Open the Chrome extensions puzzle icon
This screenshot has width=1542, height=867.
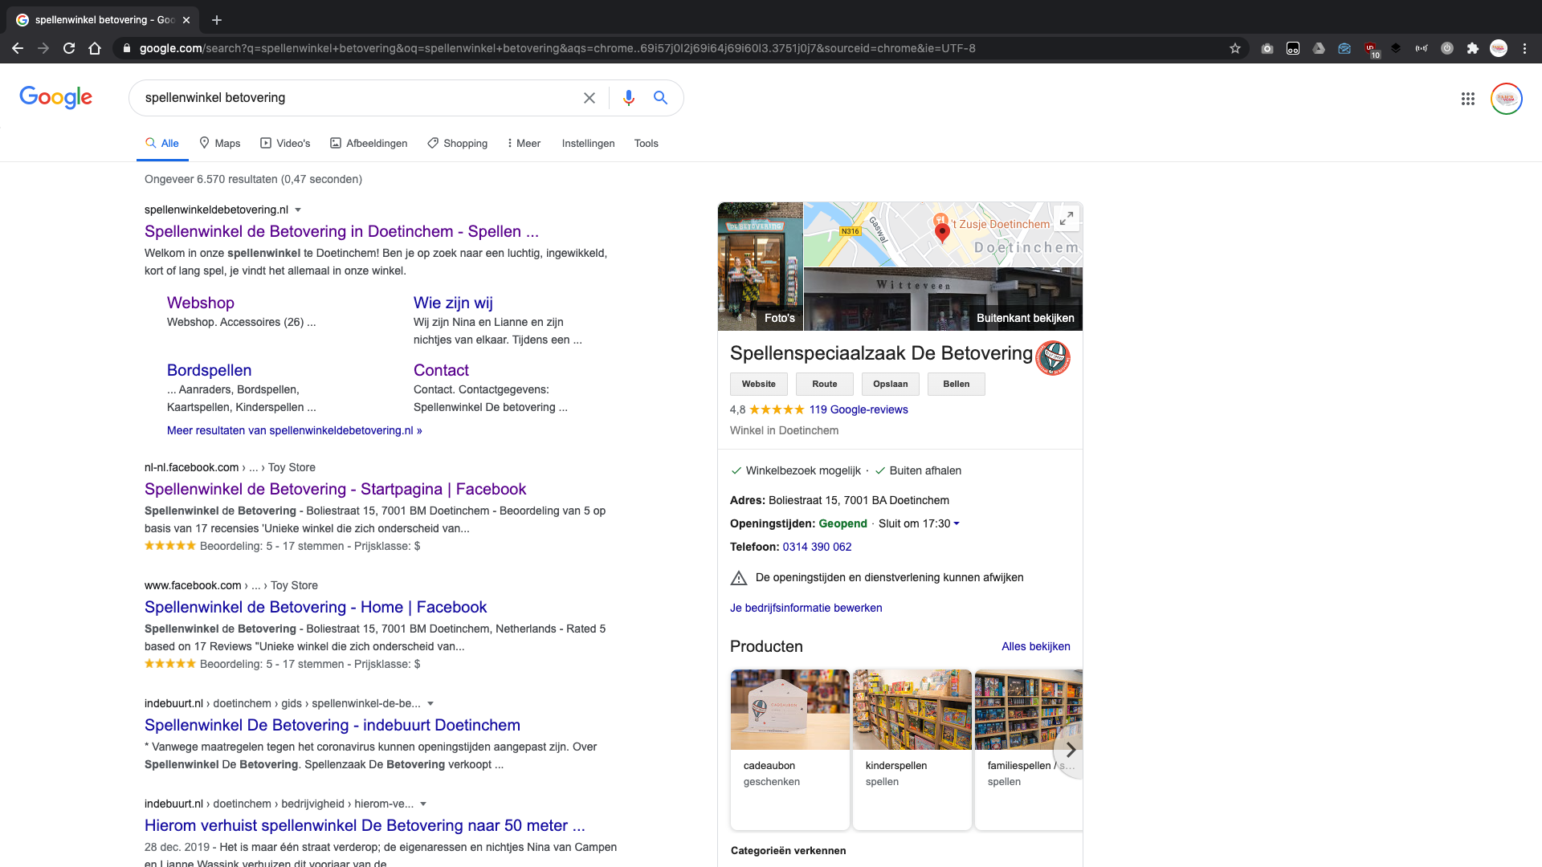[x=1473, y=48]
